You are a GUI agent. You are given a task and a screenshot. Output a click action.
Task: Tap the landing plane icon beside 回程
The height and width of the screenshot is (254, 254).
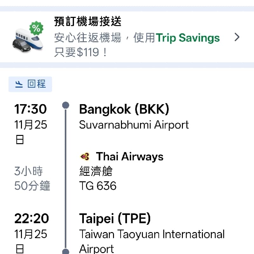pyautogui.click(x=19, y=84)
